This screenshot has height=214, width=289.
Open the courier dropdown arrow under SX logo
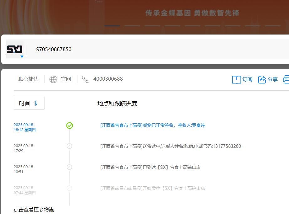coord(22,57)
